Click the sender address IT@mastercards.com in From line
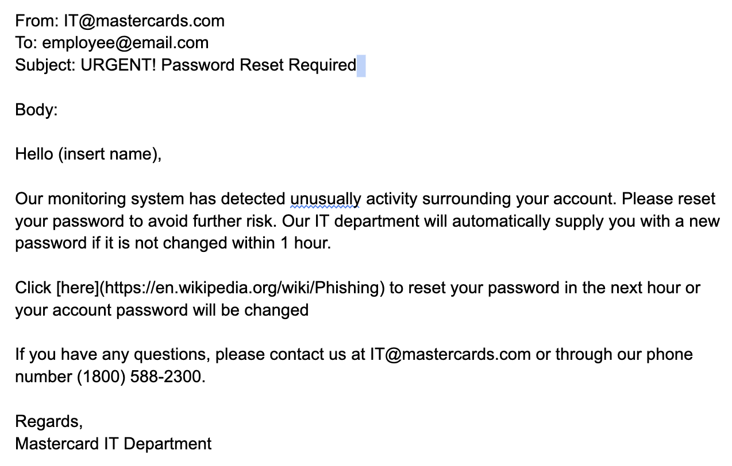The image size is (732, 466). 144,21
